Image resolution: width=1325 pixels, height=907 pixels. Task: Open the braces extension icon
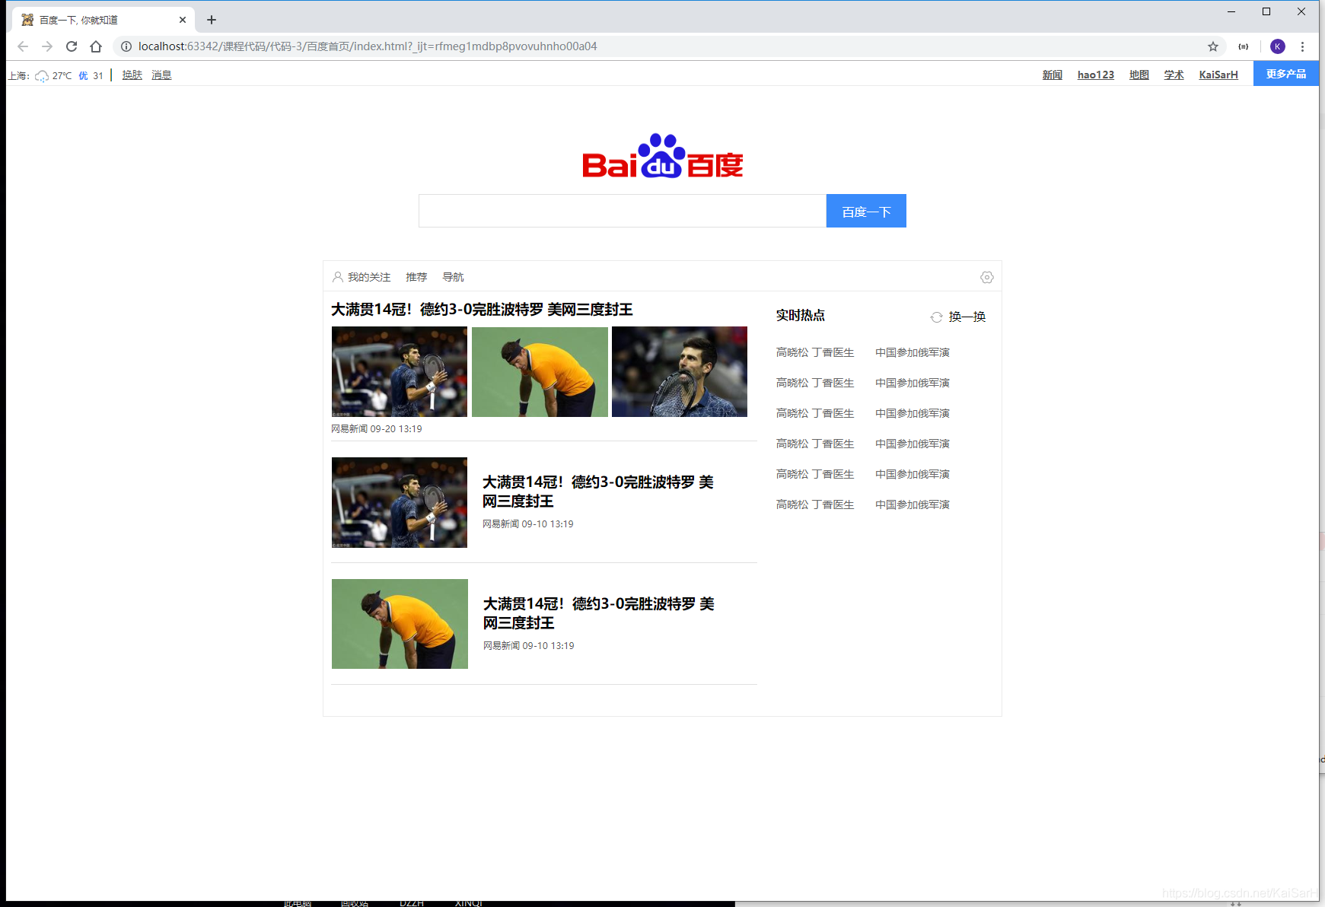pos(1244,46)
